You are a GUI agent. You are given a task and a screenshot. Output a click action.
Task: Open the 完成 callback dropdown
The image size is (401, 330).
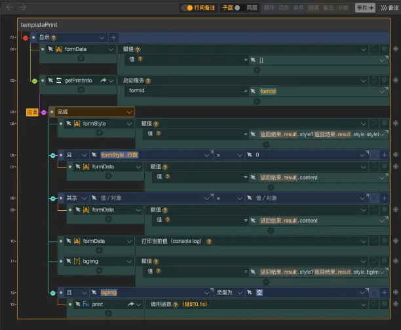[x=129, y=112]
